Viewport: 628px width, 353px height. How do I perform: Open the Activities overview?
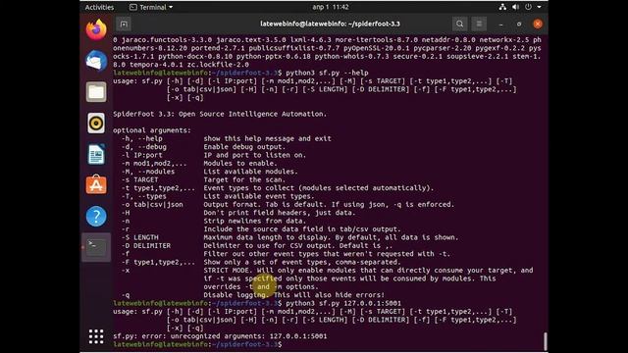[99, 7]
